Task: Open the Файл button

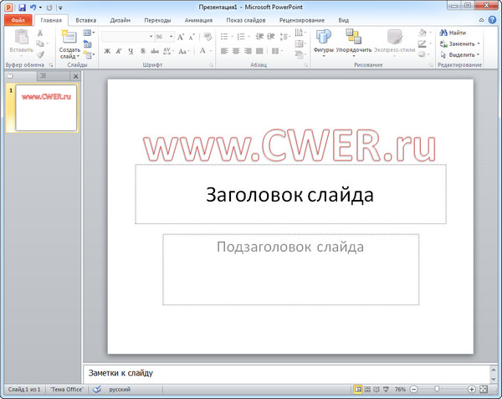Action: point(18,18)
